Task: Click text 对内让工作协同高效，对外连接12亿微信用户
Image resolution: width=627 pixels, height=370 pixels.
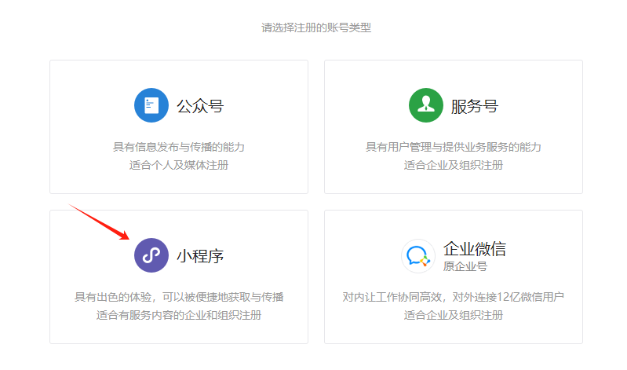Action: 453,297
